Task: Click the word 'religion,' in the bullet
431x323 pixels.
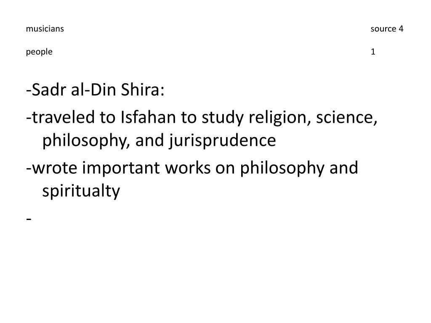Action: (x=280, y=118)
